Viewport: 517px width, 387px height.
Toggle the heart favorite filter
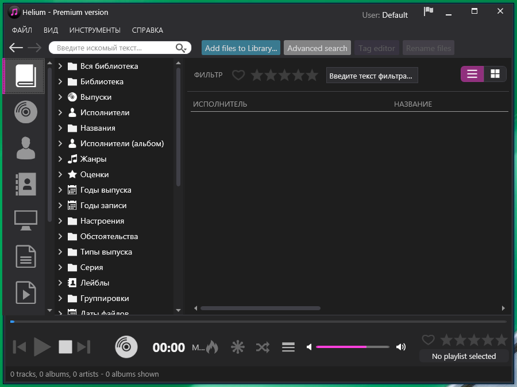[x=238, y=75]
